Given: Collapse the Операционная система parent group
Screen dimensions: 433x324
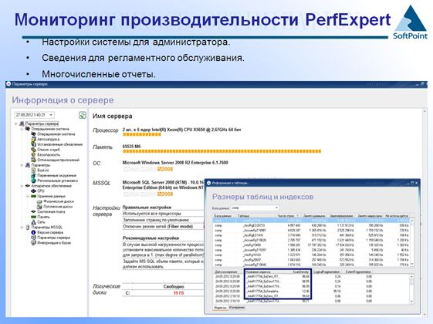Looking at the screenshot, I should tap(22, 129).
